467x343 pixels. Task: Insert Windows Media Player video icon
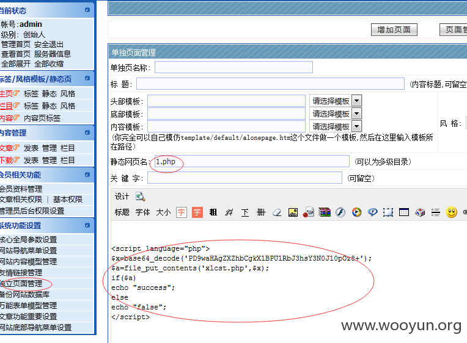356,212
